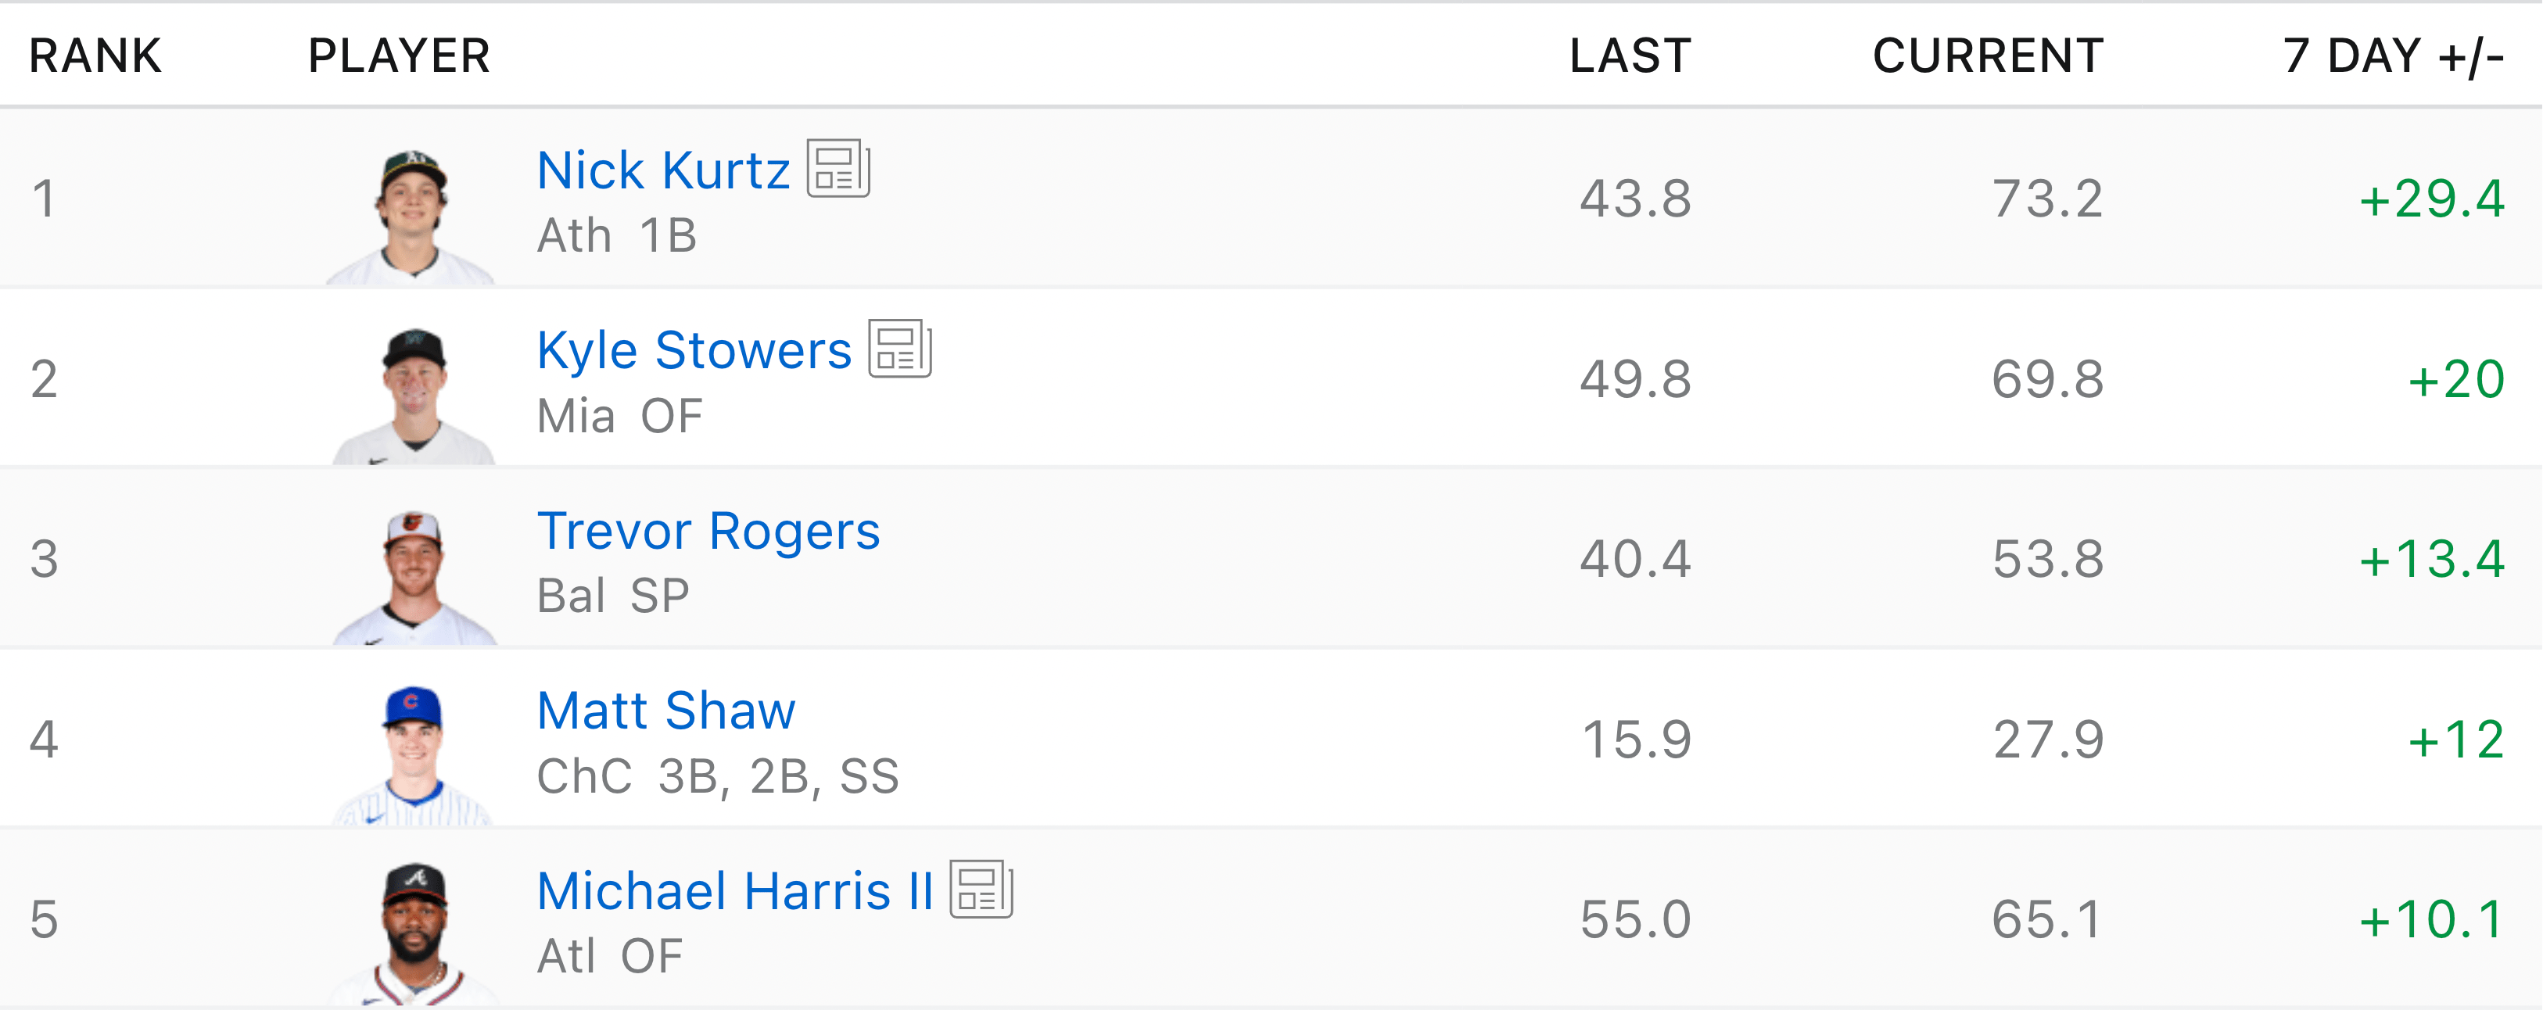The image size is (2543, 1010).
Task: Sort by PLAYER column header
Action: 399,56
